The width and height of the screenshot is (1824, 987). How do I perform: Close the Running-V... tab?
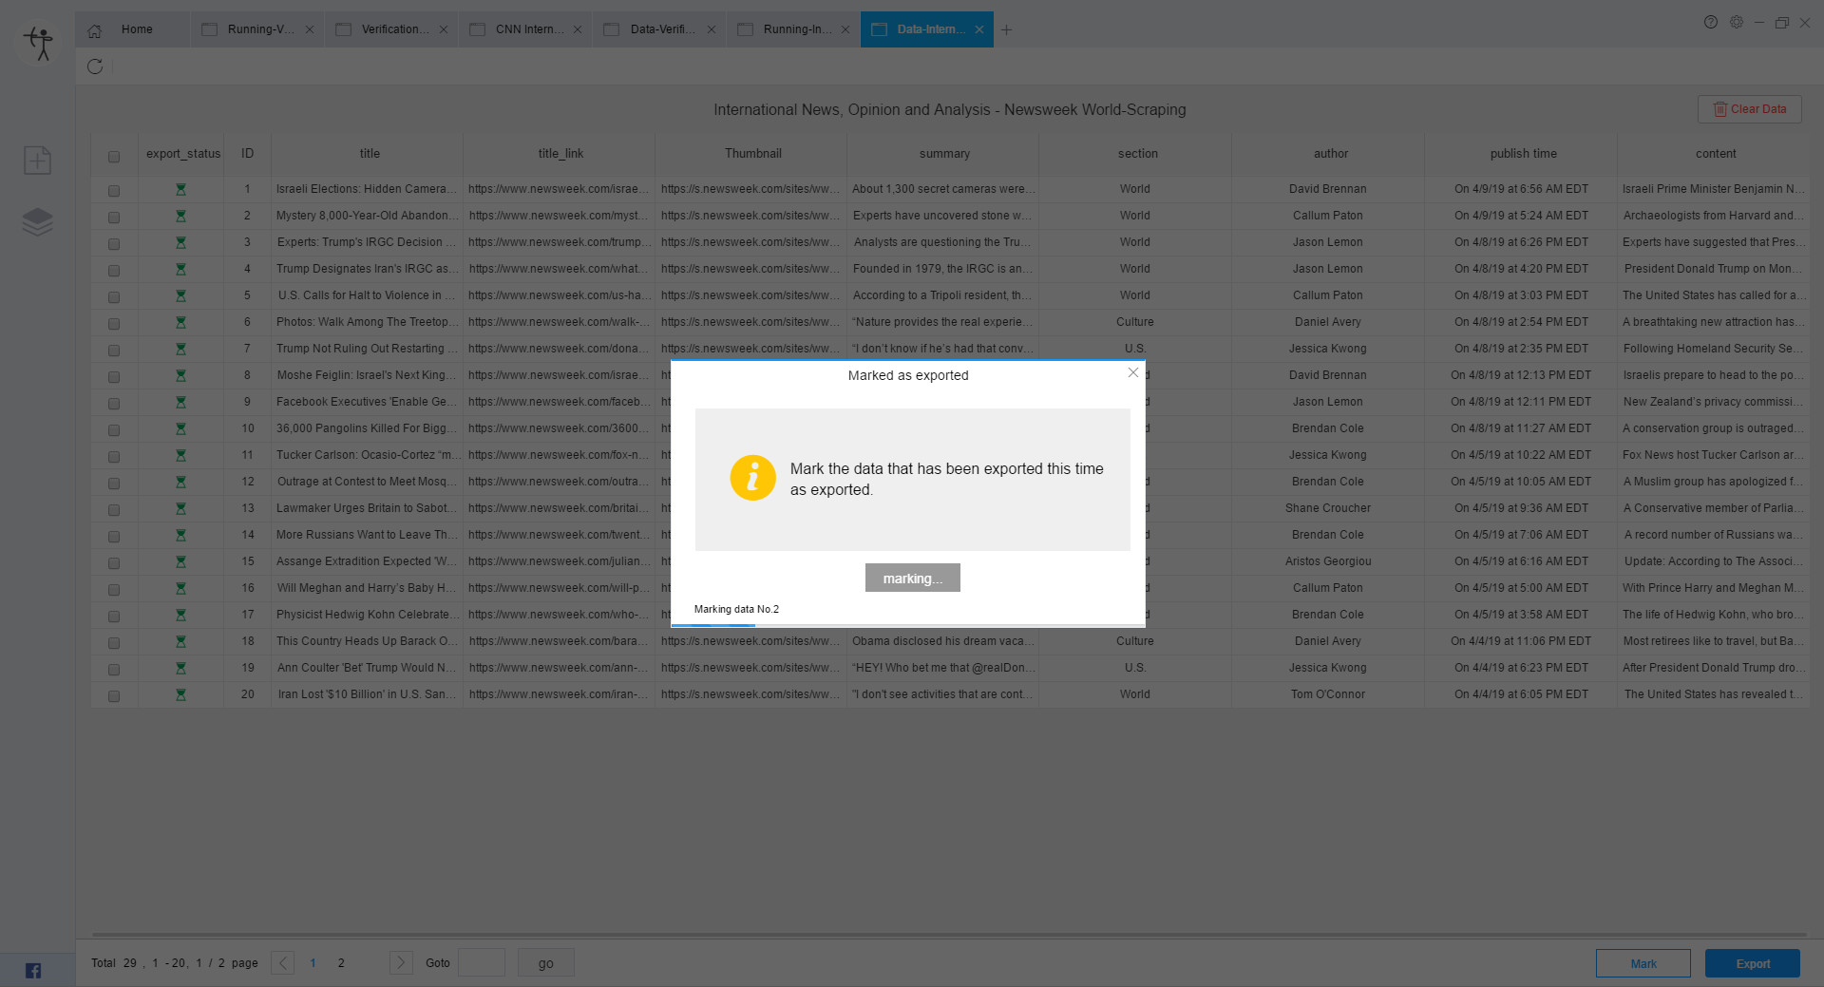coord(310,29)
